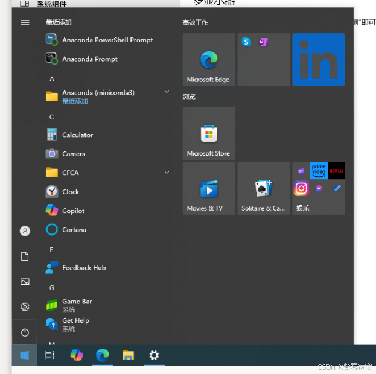Viewport: 376px width, 374px height.
Task: Open To Do checkmark in entertainment folder
Action: pyautogui.click(x=336, y=188)
